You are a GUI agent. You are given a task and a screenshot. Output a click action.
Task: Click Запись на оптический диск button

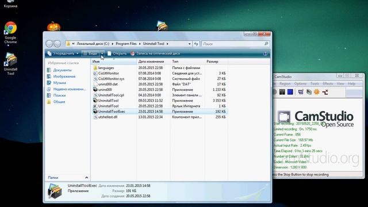point(155,53)
